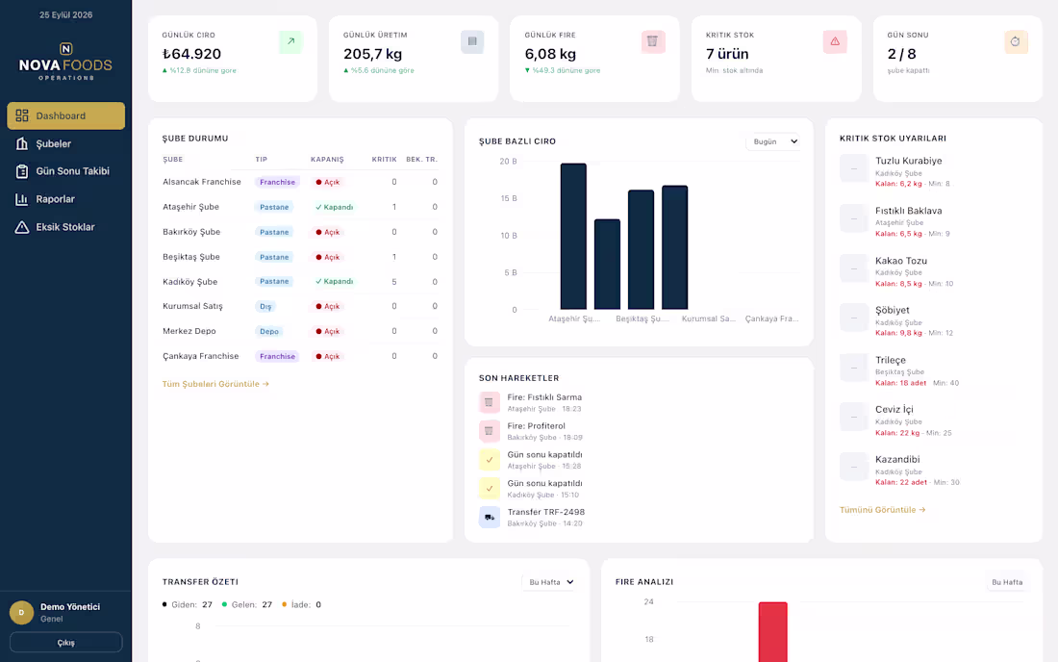Click the Şöbiyet product thumbnail
The width and height of the screenshot is (1058, 662).
(x=853, y=318)
